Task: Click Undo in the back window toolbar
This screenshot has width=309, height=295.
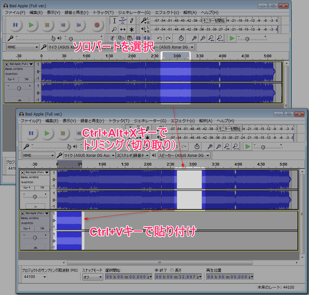Action: 159,38
